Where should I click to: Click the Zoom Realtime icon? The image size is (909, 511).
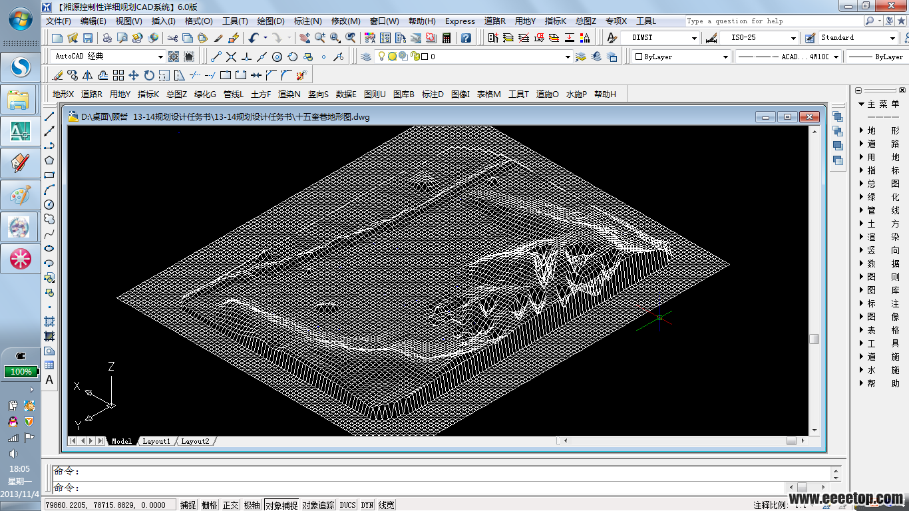coord(320,38)
